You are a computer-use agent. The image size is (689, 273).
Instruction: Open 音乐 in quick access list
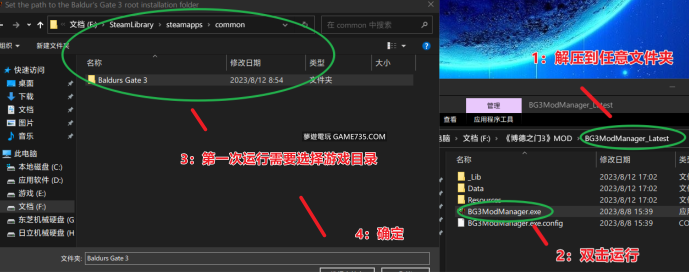coord(26,136)
